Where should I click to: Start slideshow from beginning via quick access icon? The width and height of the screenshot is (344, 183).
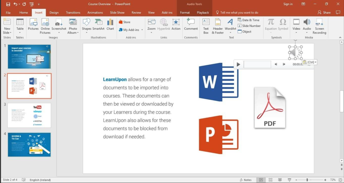(x=32, y=4)
